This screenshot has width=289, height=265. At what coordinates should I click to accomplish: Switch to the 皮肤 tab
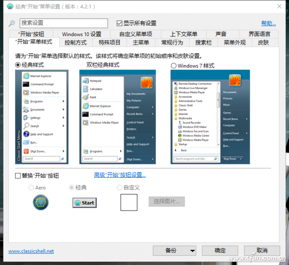(x=263, y=43)
